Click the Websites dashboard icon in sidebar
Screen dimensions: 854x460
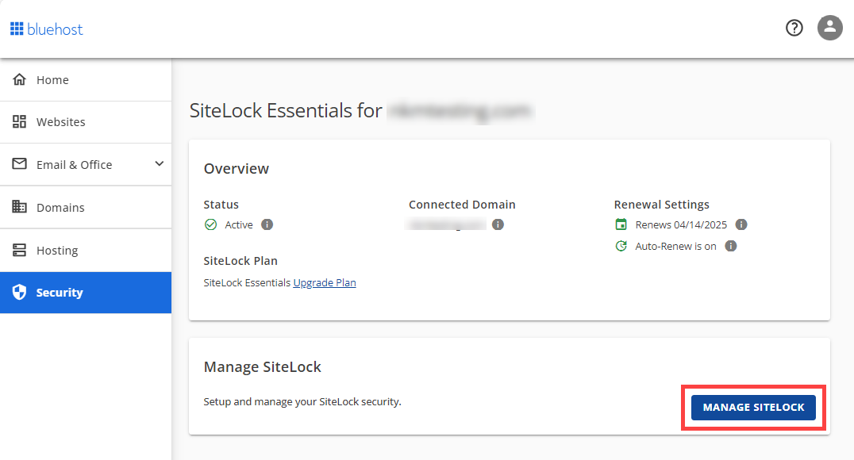[19, 121]
